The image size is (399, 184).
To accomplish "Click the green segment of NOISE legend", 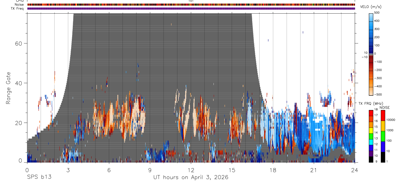I will [383, 136].
